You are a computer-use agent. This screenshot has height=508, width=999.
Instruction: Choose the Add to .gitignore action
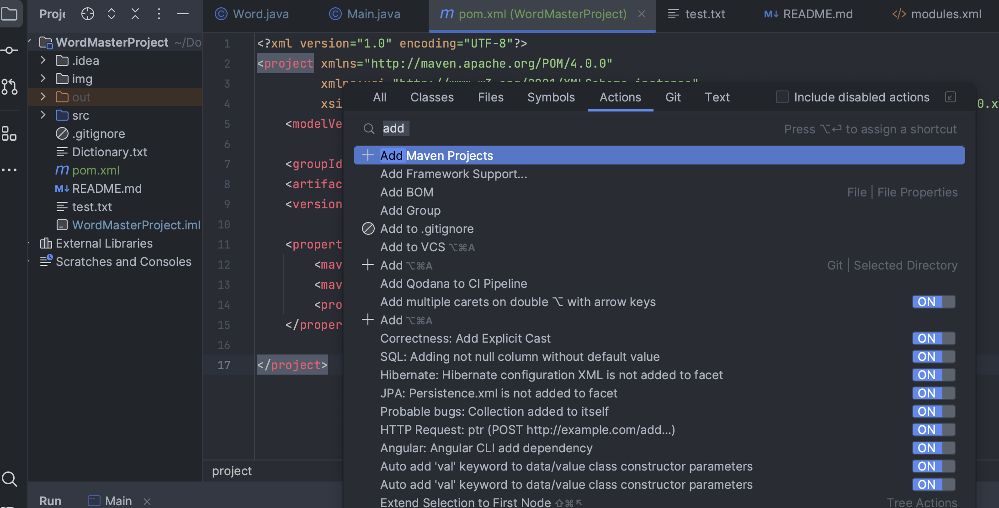tap(426, 229)
